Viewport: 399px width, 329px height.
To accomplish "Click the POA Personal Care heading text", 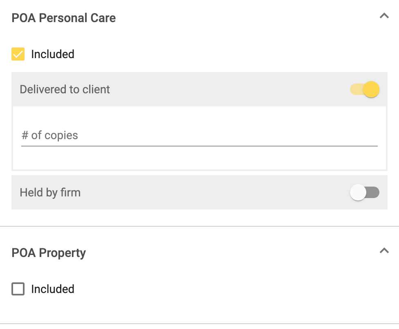I will coord(63,18).
